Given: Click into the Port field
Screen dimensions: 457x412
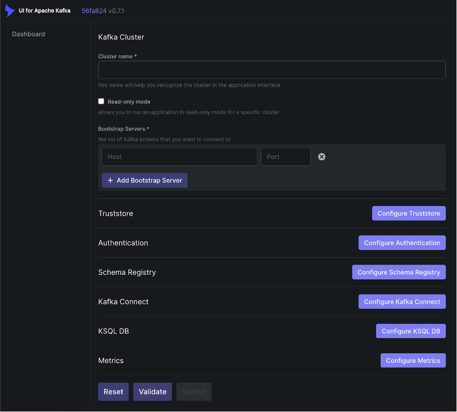Looking at the screenshot, I should click(286, 157).
